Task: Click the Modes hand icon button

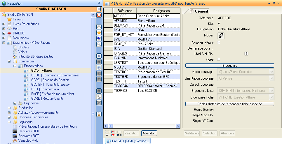Action: click(x=221, y=36)
